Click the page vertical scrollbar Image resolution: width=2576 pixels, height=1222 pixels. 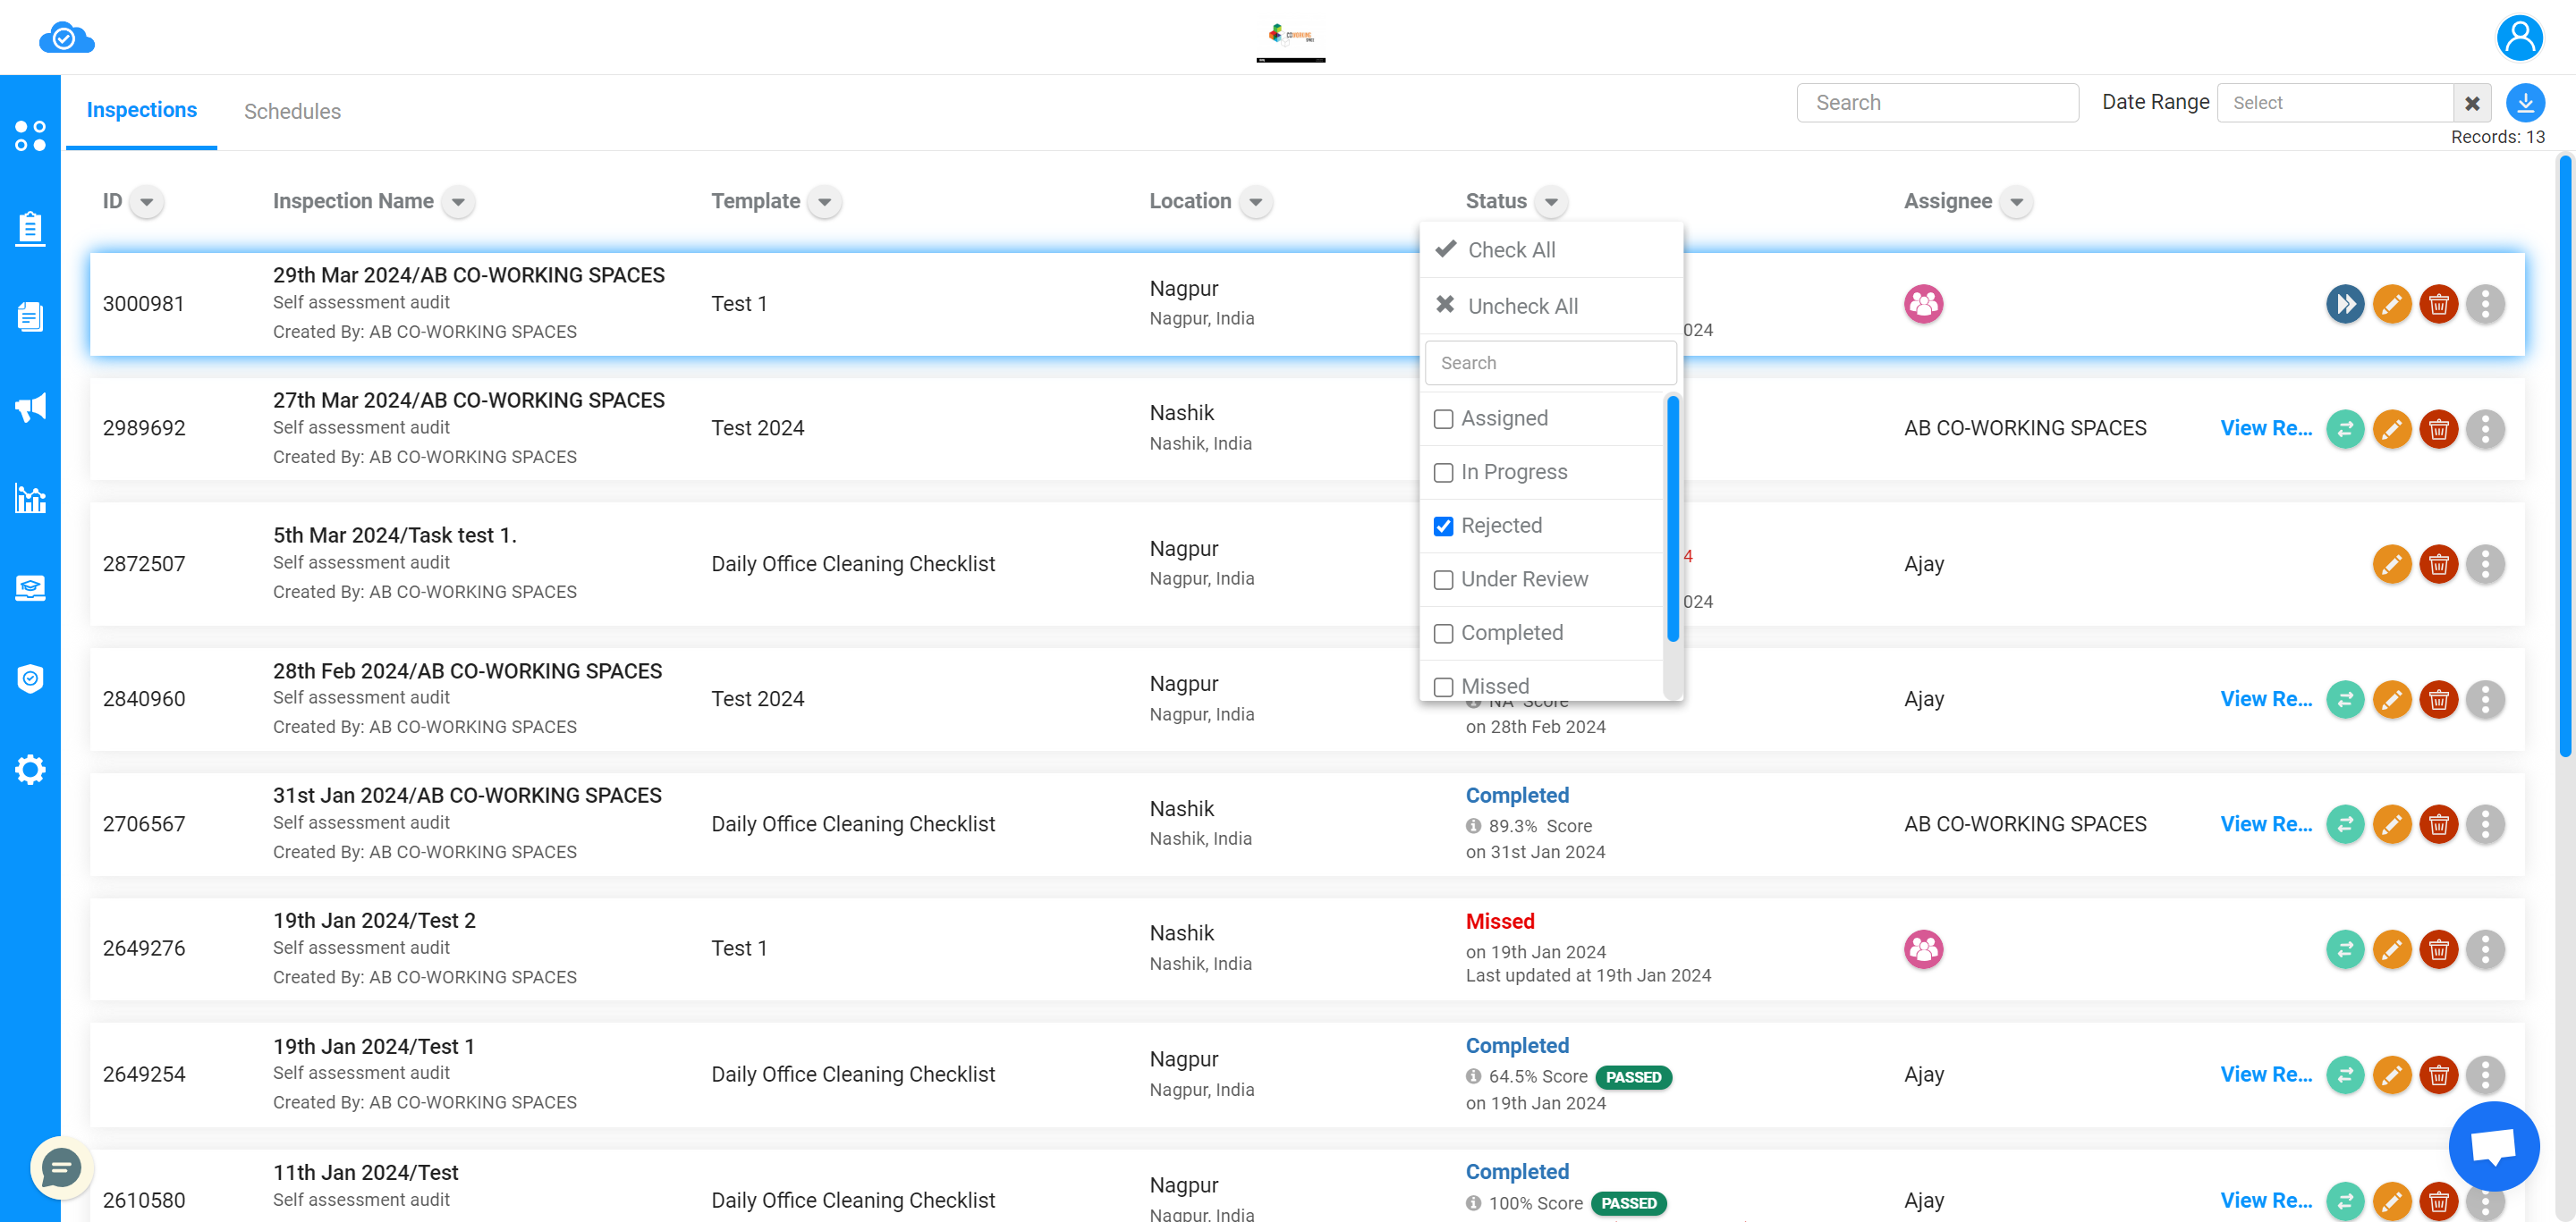click(2565, 457)
